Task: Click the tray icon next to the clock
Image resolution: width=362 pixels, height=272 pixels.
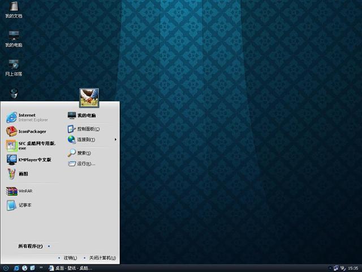Action: [343, 268]
